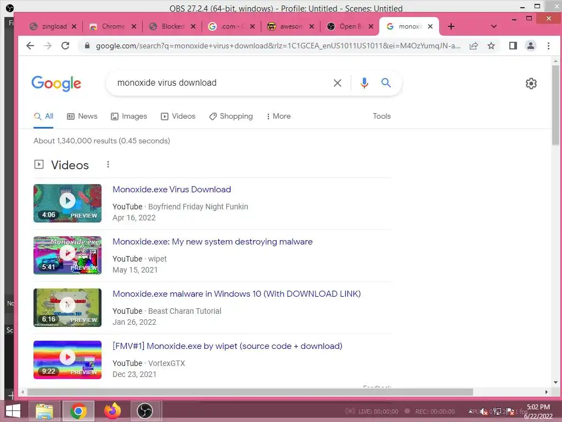Play the 4:06 video thumbnail preview
The height and width of the screenshot is (422, 562).
coord(68,203)
